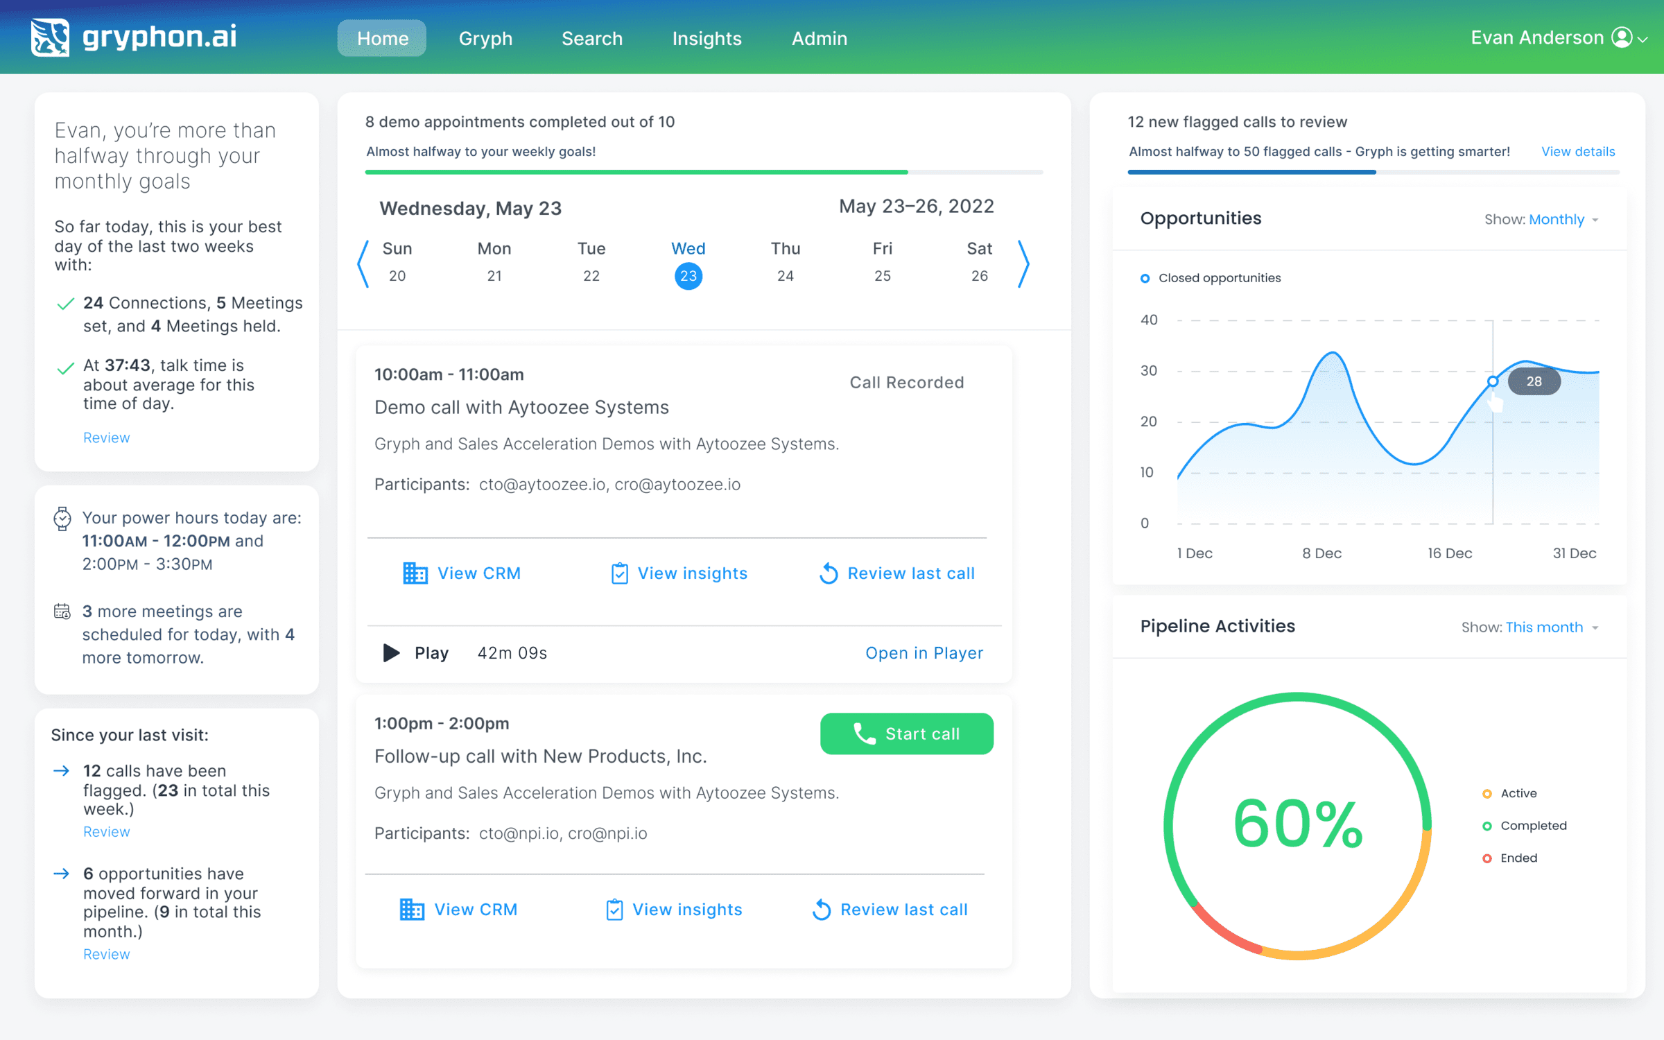Expand the Evan Anderson account menu
The width and height of the screenshot is (1664, 1040).
click(x=1643, y=40)
